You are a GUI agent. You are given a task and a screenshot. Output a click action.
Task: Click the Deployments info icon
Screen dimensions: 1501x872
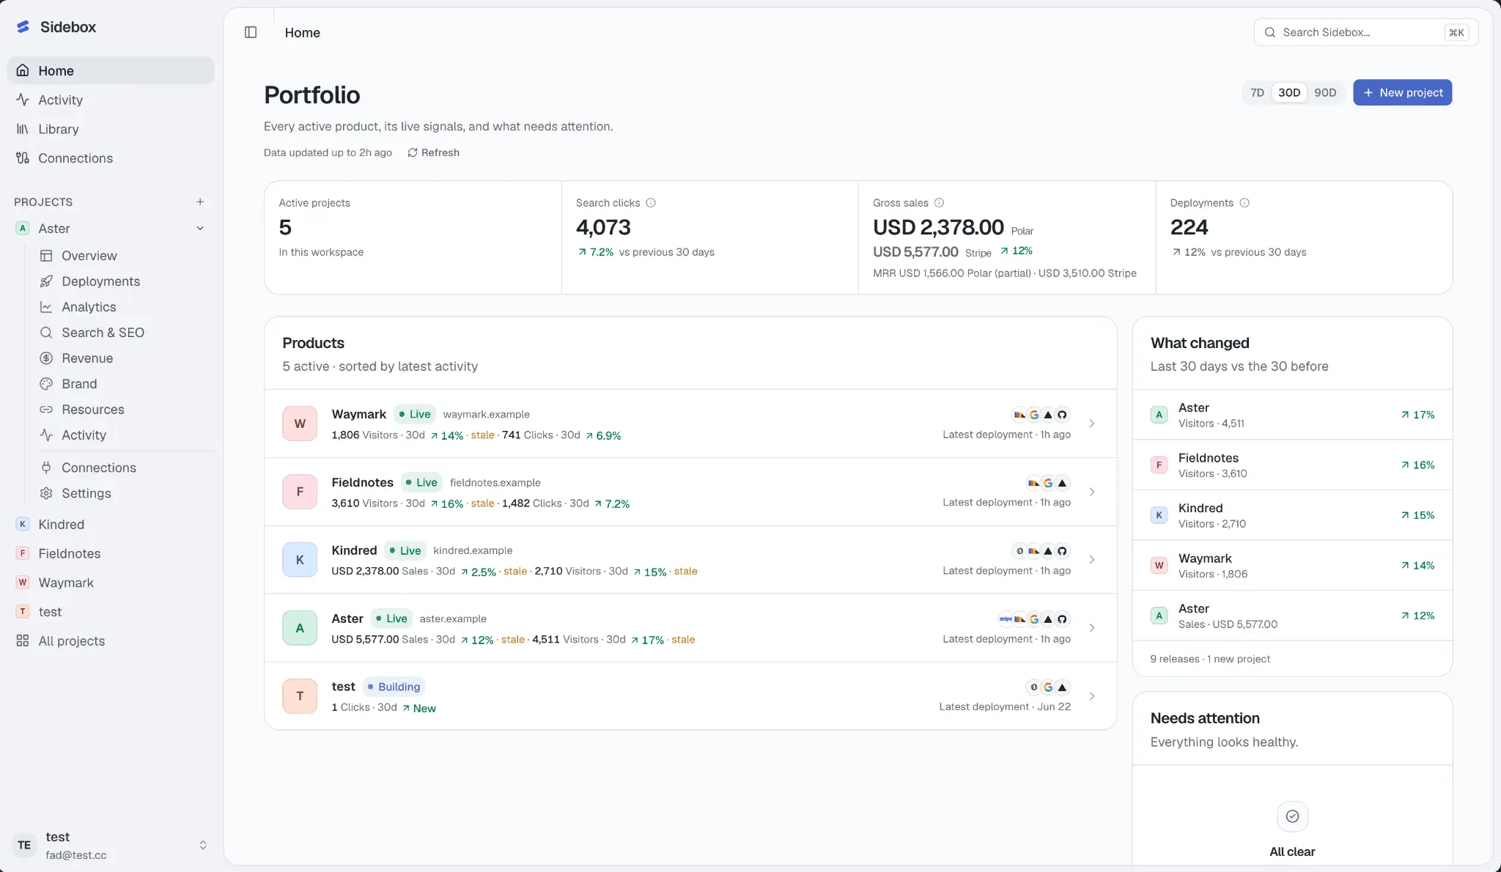(1244, 203)
